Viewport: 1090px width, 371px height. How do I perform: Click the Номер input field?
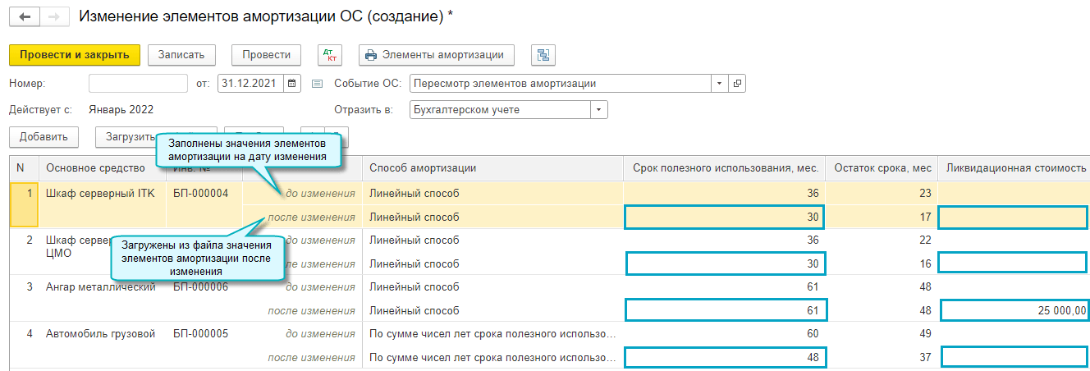[x=138, y=83]
